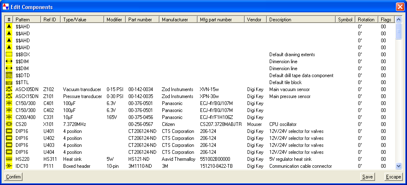The height and width of the screenshot is (185, 407).
Task: Click the $$TTL title block icon
Action: [9, 82]
